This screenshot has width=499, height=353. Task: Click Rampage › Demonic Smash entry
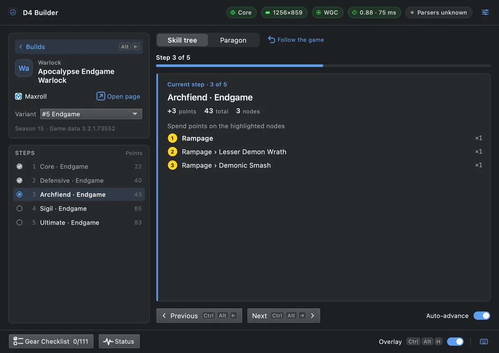point(325,165)
